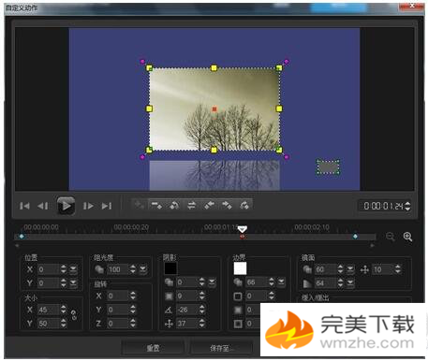Zoom in the keyframe timeline
Image resolution: width=428 pixels, height=361 pixels.
(x=407, y=237)
